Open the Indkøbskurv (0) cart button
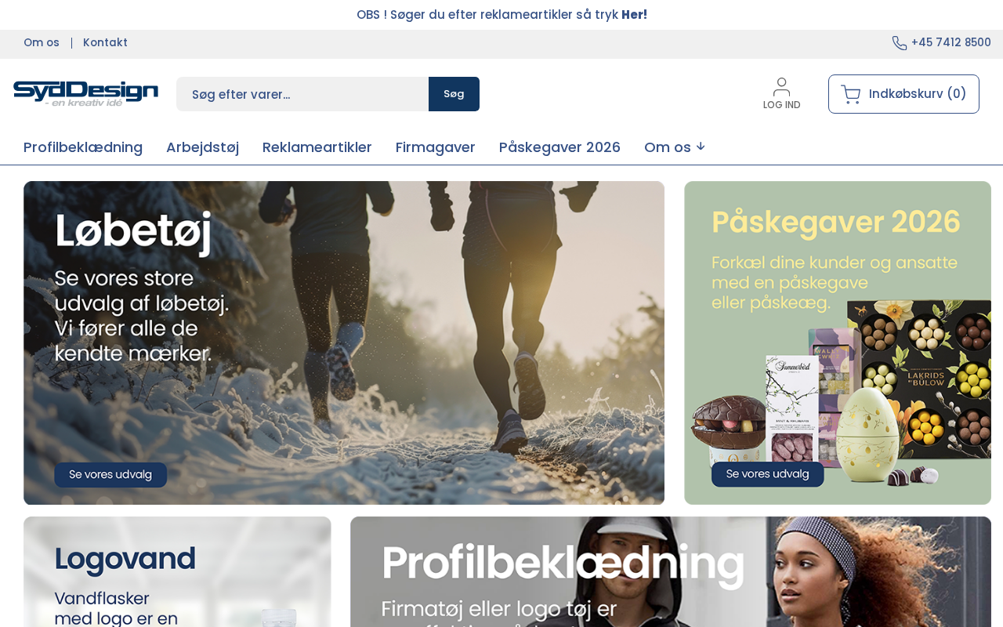1003x627 pixels. coord(903,94)
